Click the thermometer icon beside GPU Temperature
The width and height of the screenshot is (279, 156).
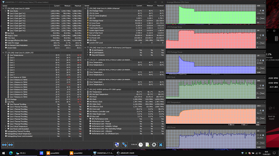pos(88,92)
